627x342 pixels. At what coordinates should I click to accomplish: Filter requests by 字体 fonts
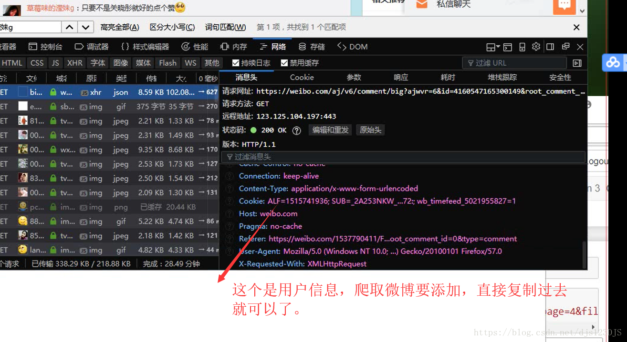[98, 63]
